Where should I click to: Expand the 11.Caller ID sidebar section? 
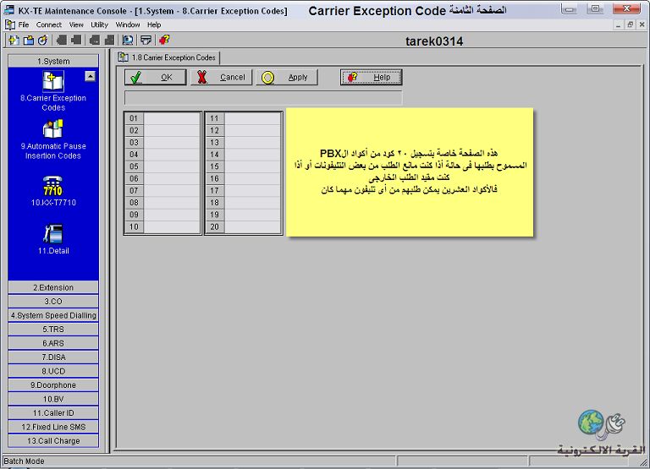click(x=53, y=413)
